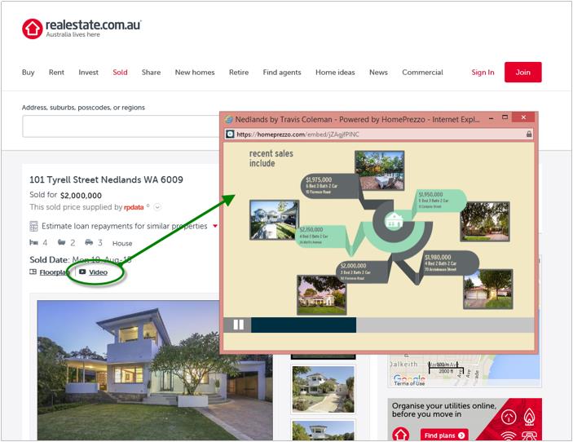
Task: Click the Internet Explorer icon in popup title
Action: (x=229, y=120)
